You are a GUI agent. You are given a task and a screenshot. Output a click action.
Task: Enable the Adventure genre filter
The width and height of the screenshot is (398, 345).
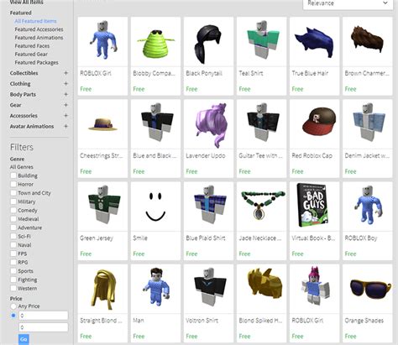(x=13, y=227)
